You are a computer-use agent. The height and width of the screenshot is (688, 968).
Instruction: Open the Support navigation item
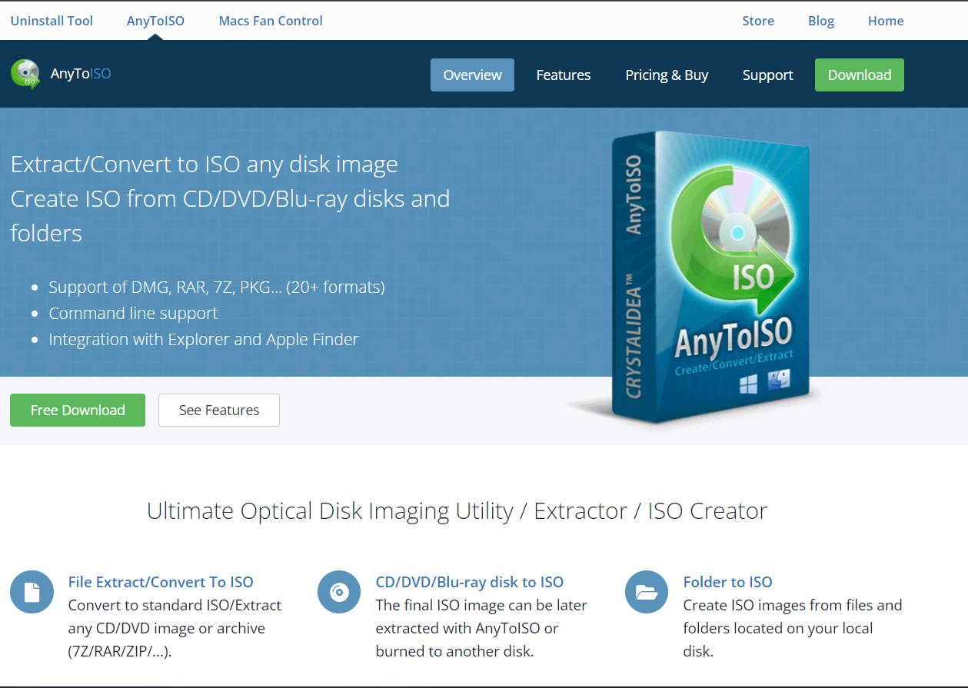[767, 75]
